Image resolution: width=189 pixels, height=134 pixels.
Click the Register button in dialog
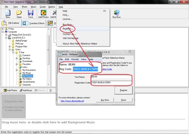[x=123, y=90]
